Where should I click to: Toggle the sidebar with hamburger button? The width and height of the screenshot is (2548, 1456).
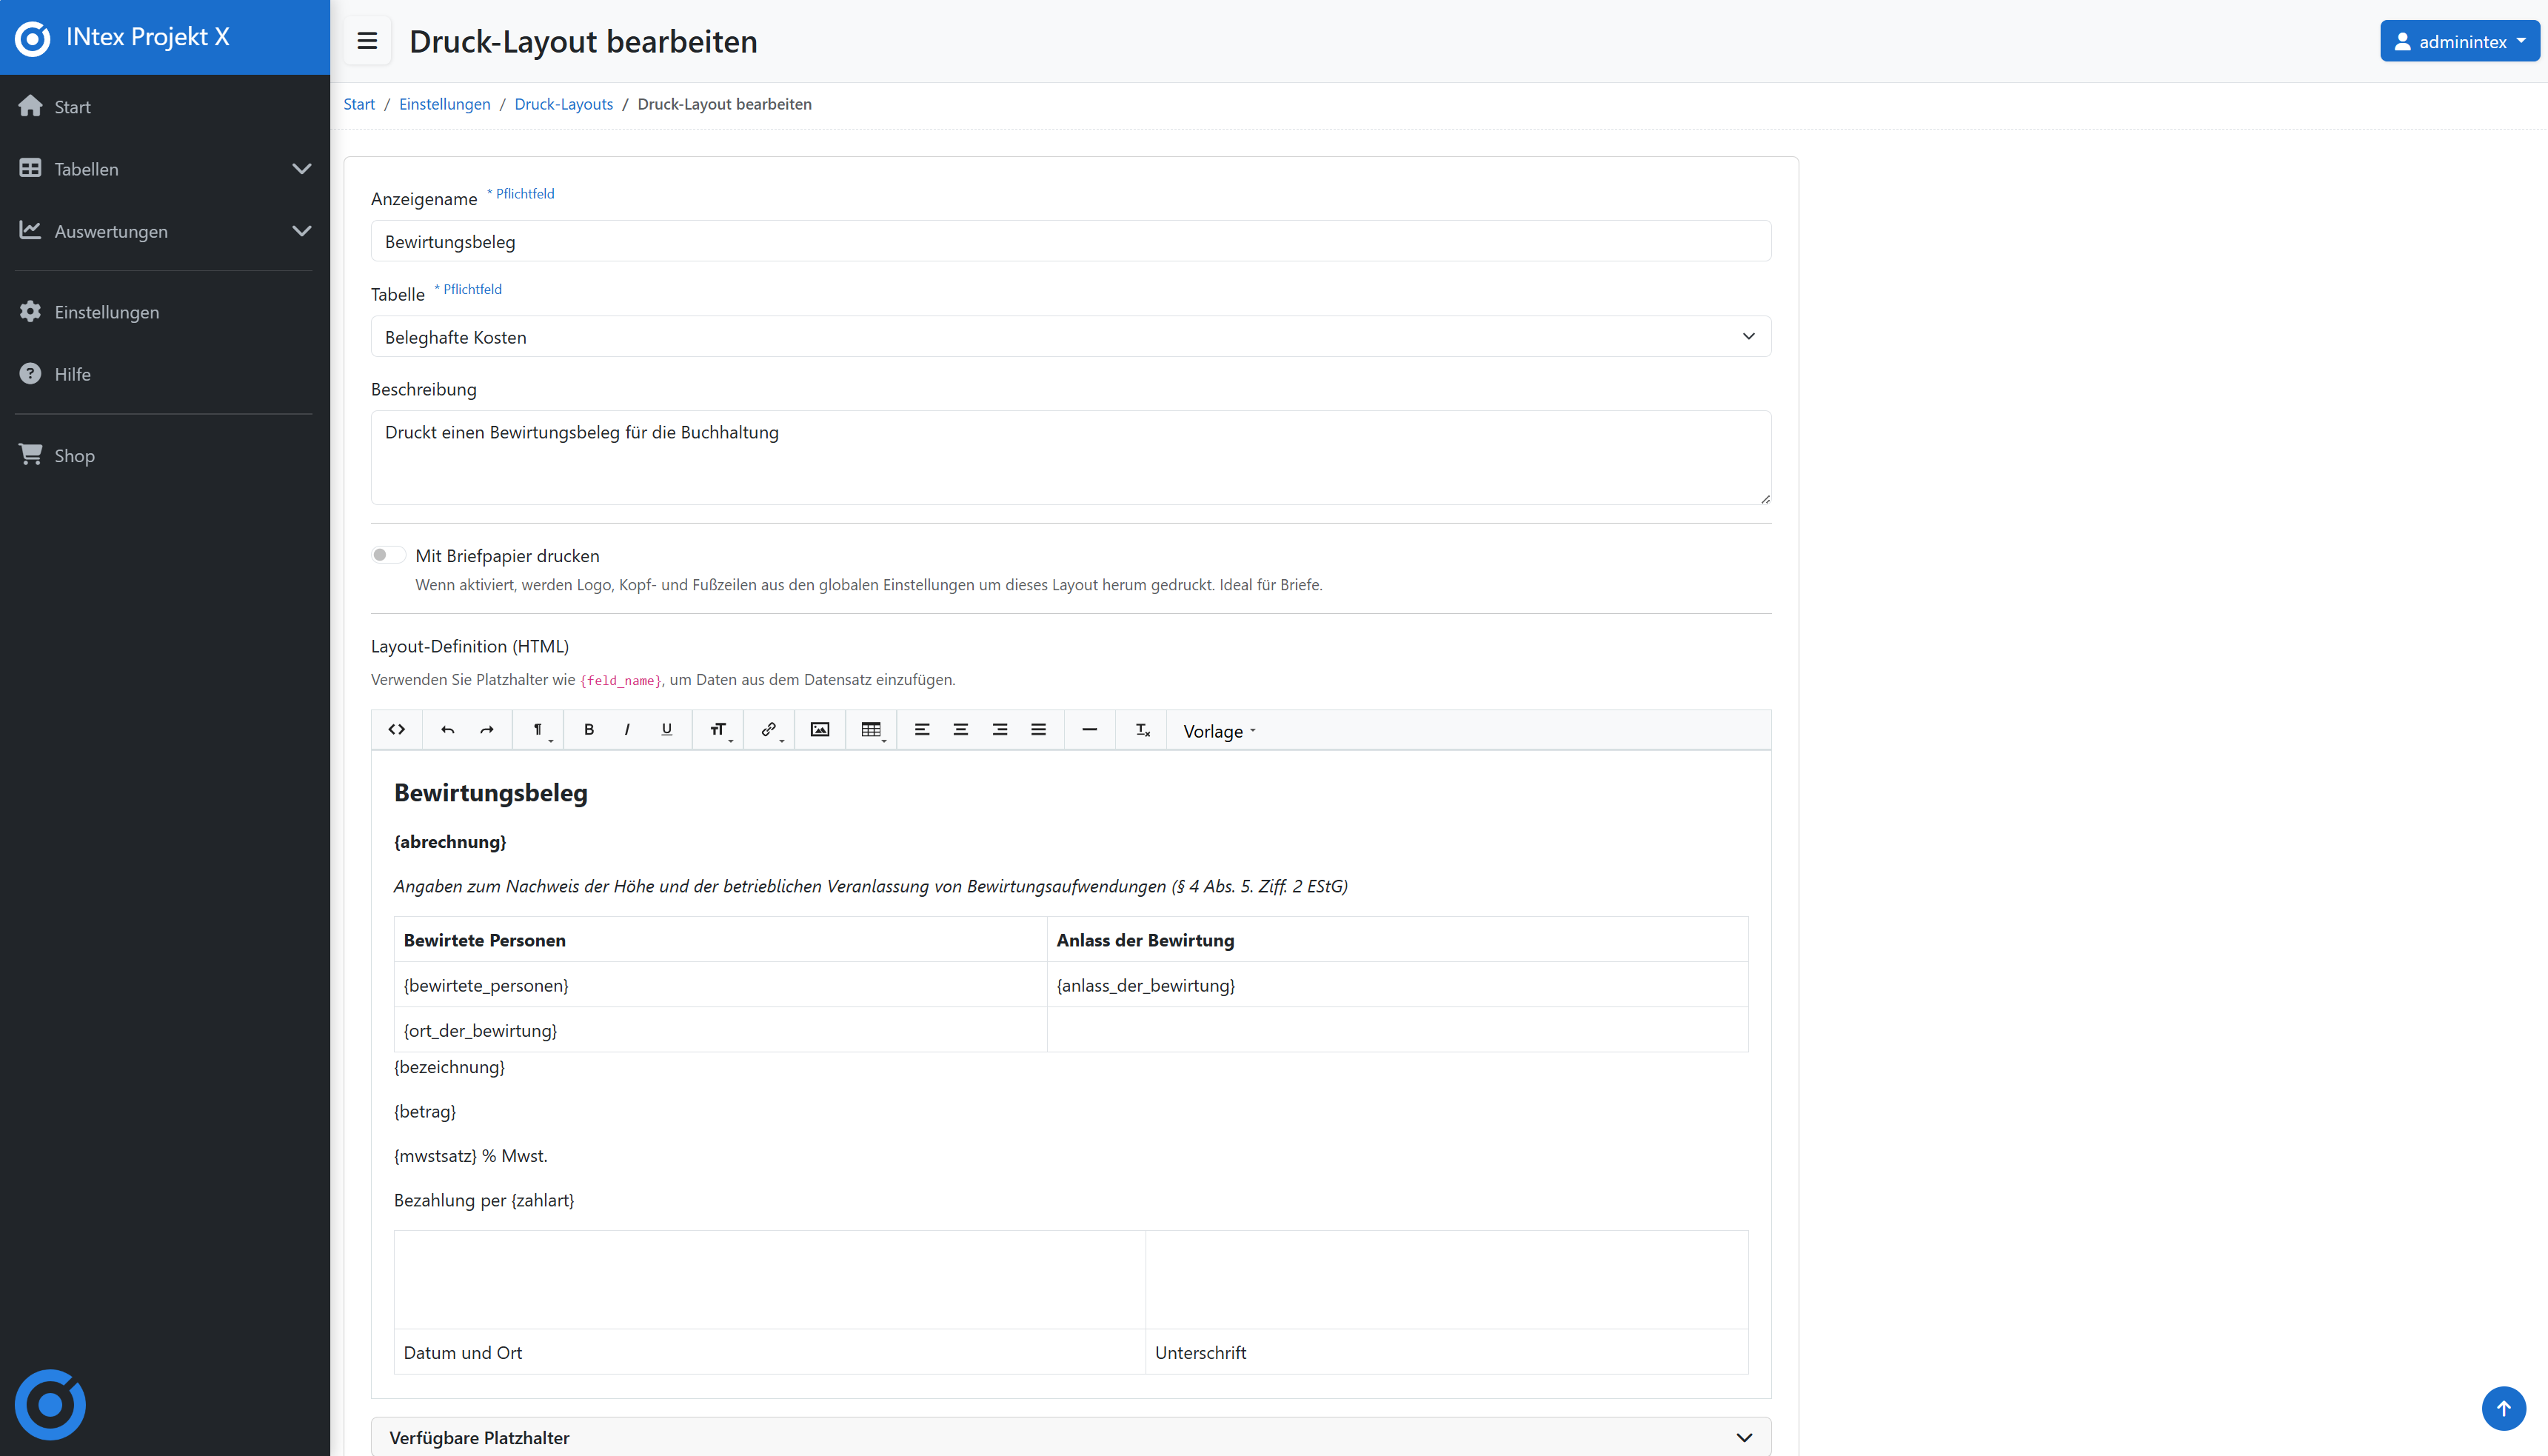click(367, 41)
